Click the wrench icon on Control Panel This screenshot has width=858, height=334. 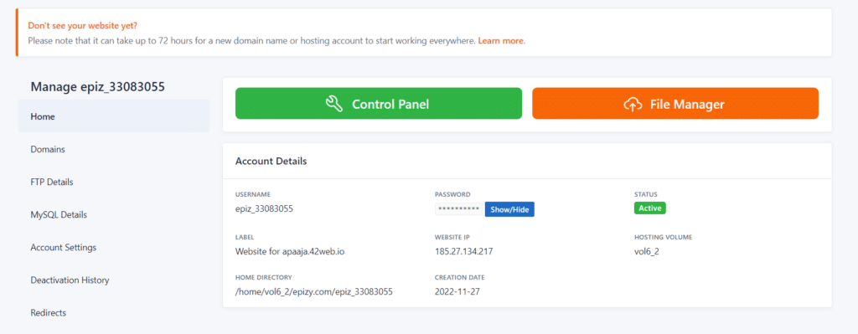(333, 104)
